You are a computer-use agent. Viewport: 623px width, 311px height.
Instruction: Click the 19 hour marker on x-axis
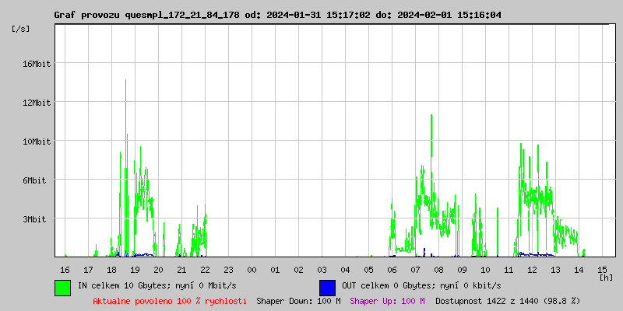[x=135, y=269]
